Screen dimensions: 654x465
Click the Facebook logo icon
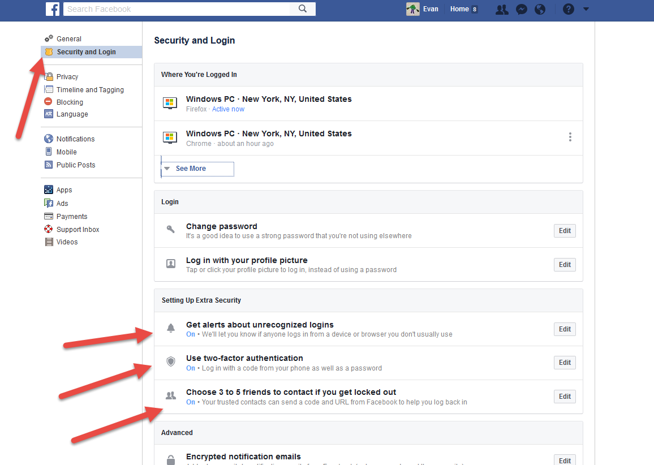[53, 8]
